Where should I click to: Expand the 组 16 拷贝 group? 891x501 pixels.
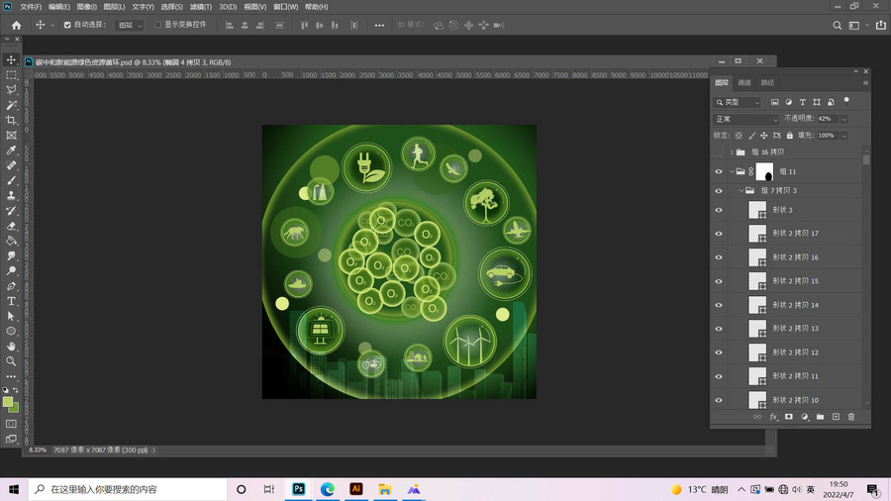tap(732, 152)
